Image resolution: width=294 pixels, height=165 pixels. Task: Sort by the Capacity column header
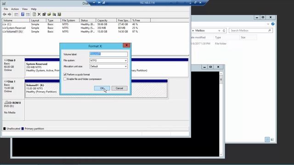[106, 20]
